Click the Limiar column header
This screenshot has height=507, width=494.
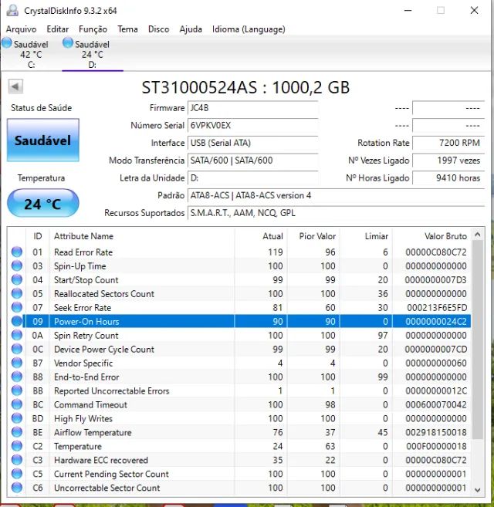[366, 236]
